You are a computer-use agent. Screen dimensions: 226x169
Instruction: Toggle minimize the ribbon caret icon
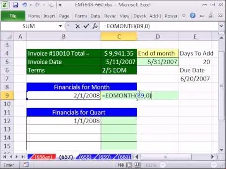(184, 16)
